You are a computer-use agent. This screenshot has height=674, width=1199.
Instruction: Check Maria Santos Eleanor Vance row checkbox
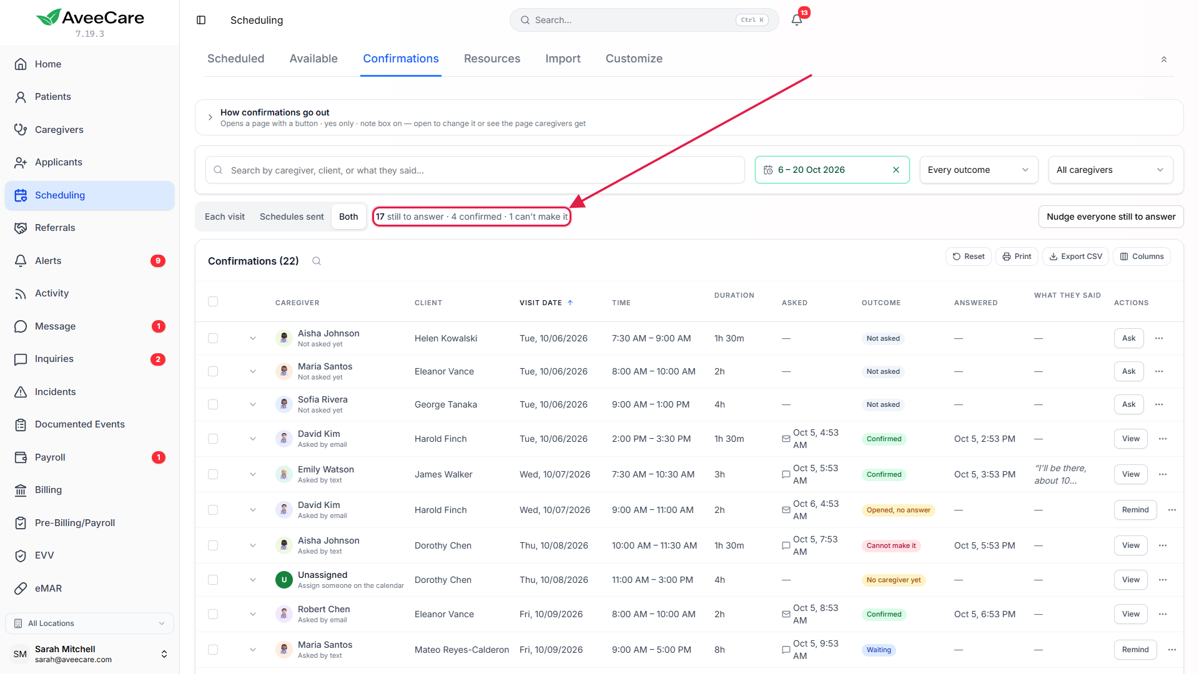(213, 371)
